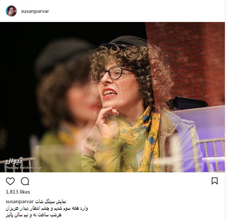The width and height of the screenshot is (226, 220).
Task: Click the woman's round glasses in the photo
Action: pyautogui.click(x=114, y=73)
